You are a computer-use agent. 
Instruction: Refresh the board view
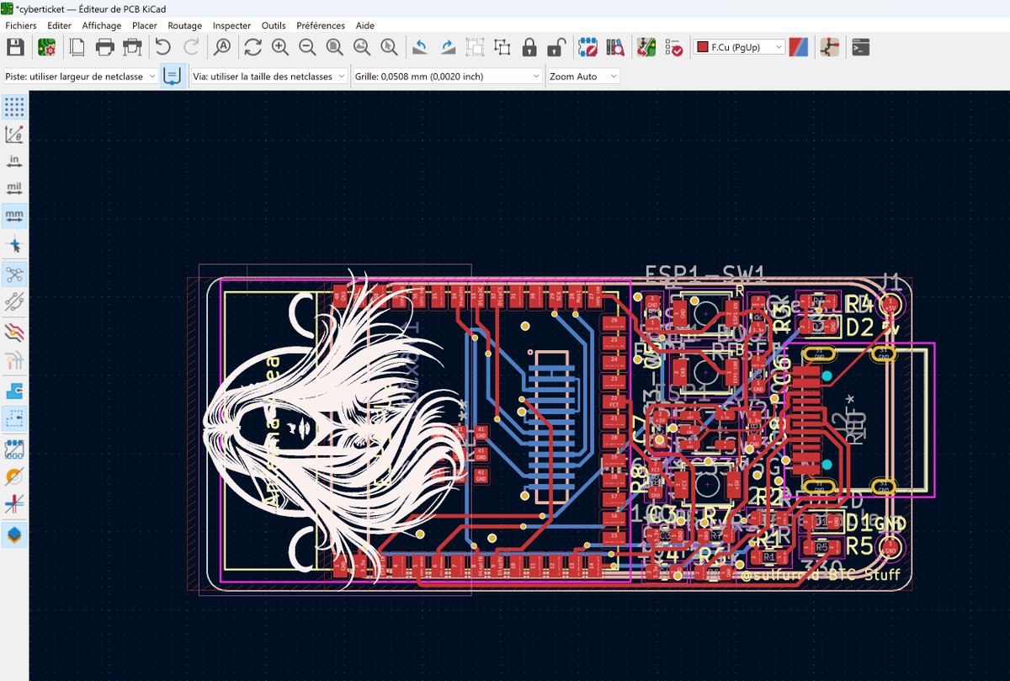252,47
